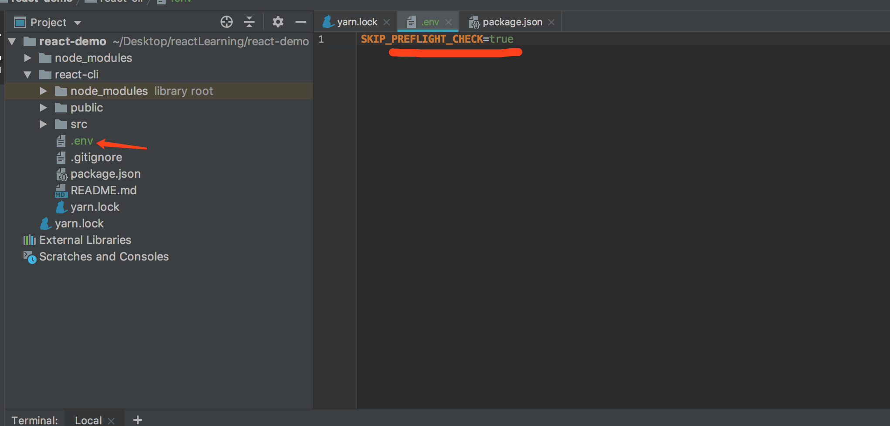Close the Local terminal session
This screenshot has width=890, height=426.
pyautogui.click(x=111, y=421)
